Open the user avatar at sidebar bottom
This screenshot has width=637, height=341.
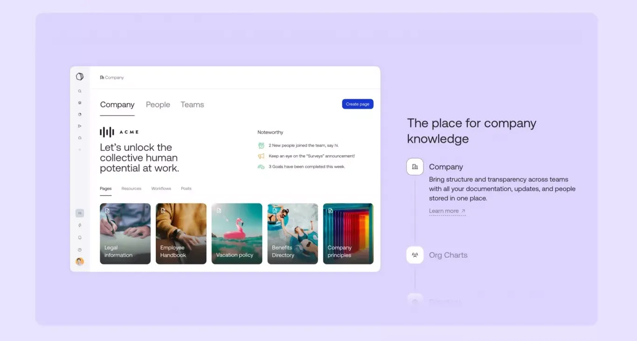click(80, 262)
